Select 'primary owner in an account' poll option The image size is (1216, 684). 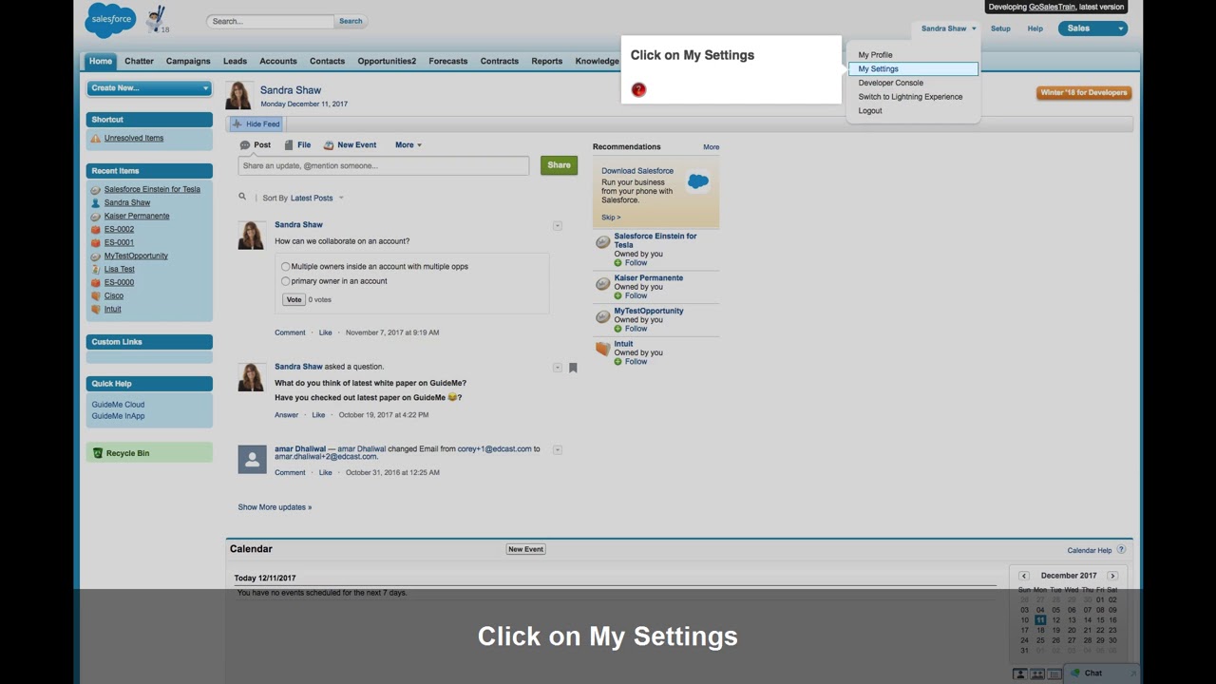click(285, 281)
